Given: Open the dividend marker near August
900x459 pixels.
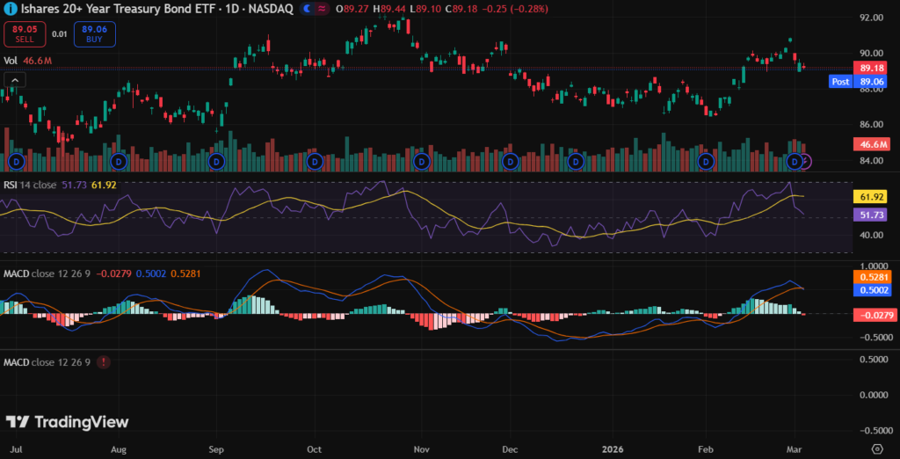Looking at the screenshot, I should pos(120,162).
